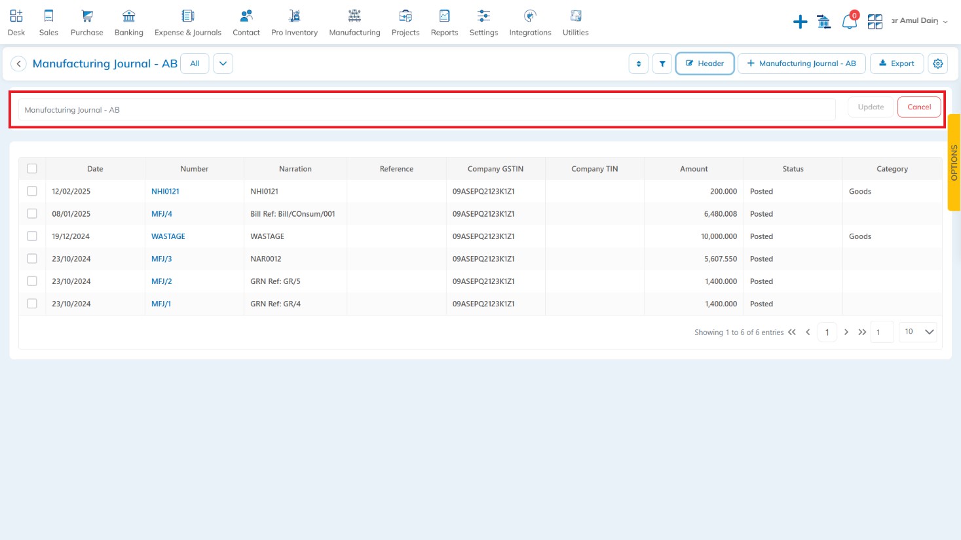This screenshot has width=961, height=540.
Task: Click the Header button
Action: 705,63
